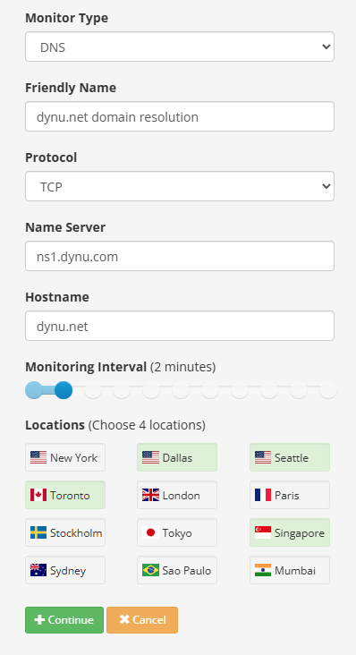Click the "(Choose 4 locations)" hint text
The image size is (356, 655).
click(x=147, y=425)
